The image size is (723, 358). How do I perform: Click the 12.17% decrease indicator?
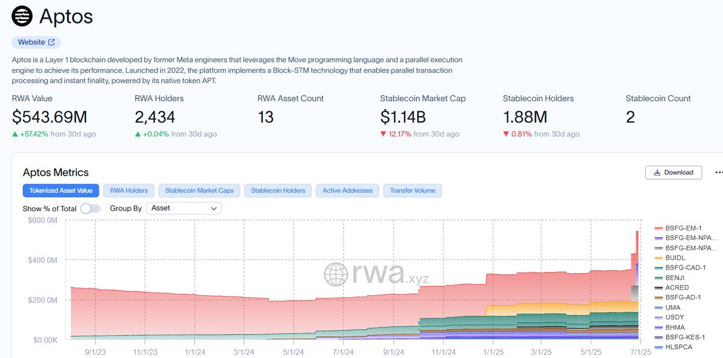tap(396, 134)
